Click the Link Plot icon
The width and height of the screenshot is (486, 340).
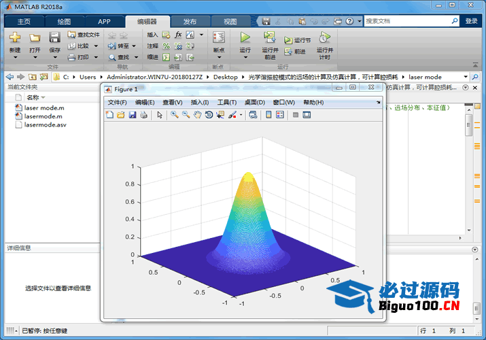pyautogui.click(x=253, y=115)
